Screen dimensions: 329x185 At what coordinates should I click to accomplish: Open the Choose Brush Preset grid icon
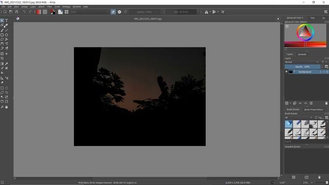pyautogui.click(x=66, y=12)
